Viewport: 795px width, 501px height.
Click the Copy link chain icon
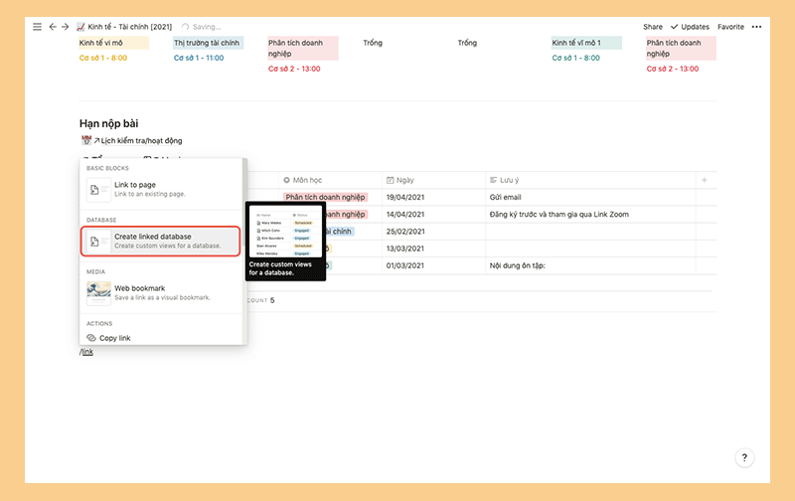(91, 338)
